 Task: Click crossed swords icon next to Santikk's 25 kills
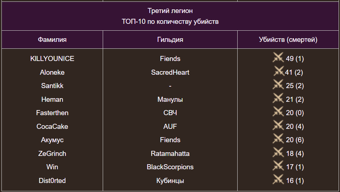(x=278, y=85)
